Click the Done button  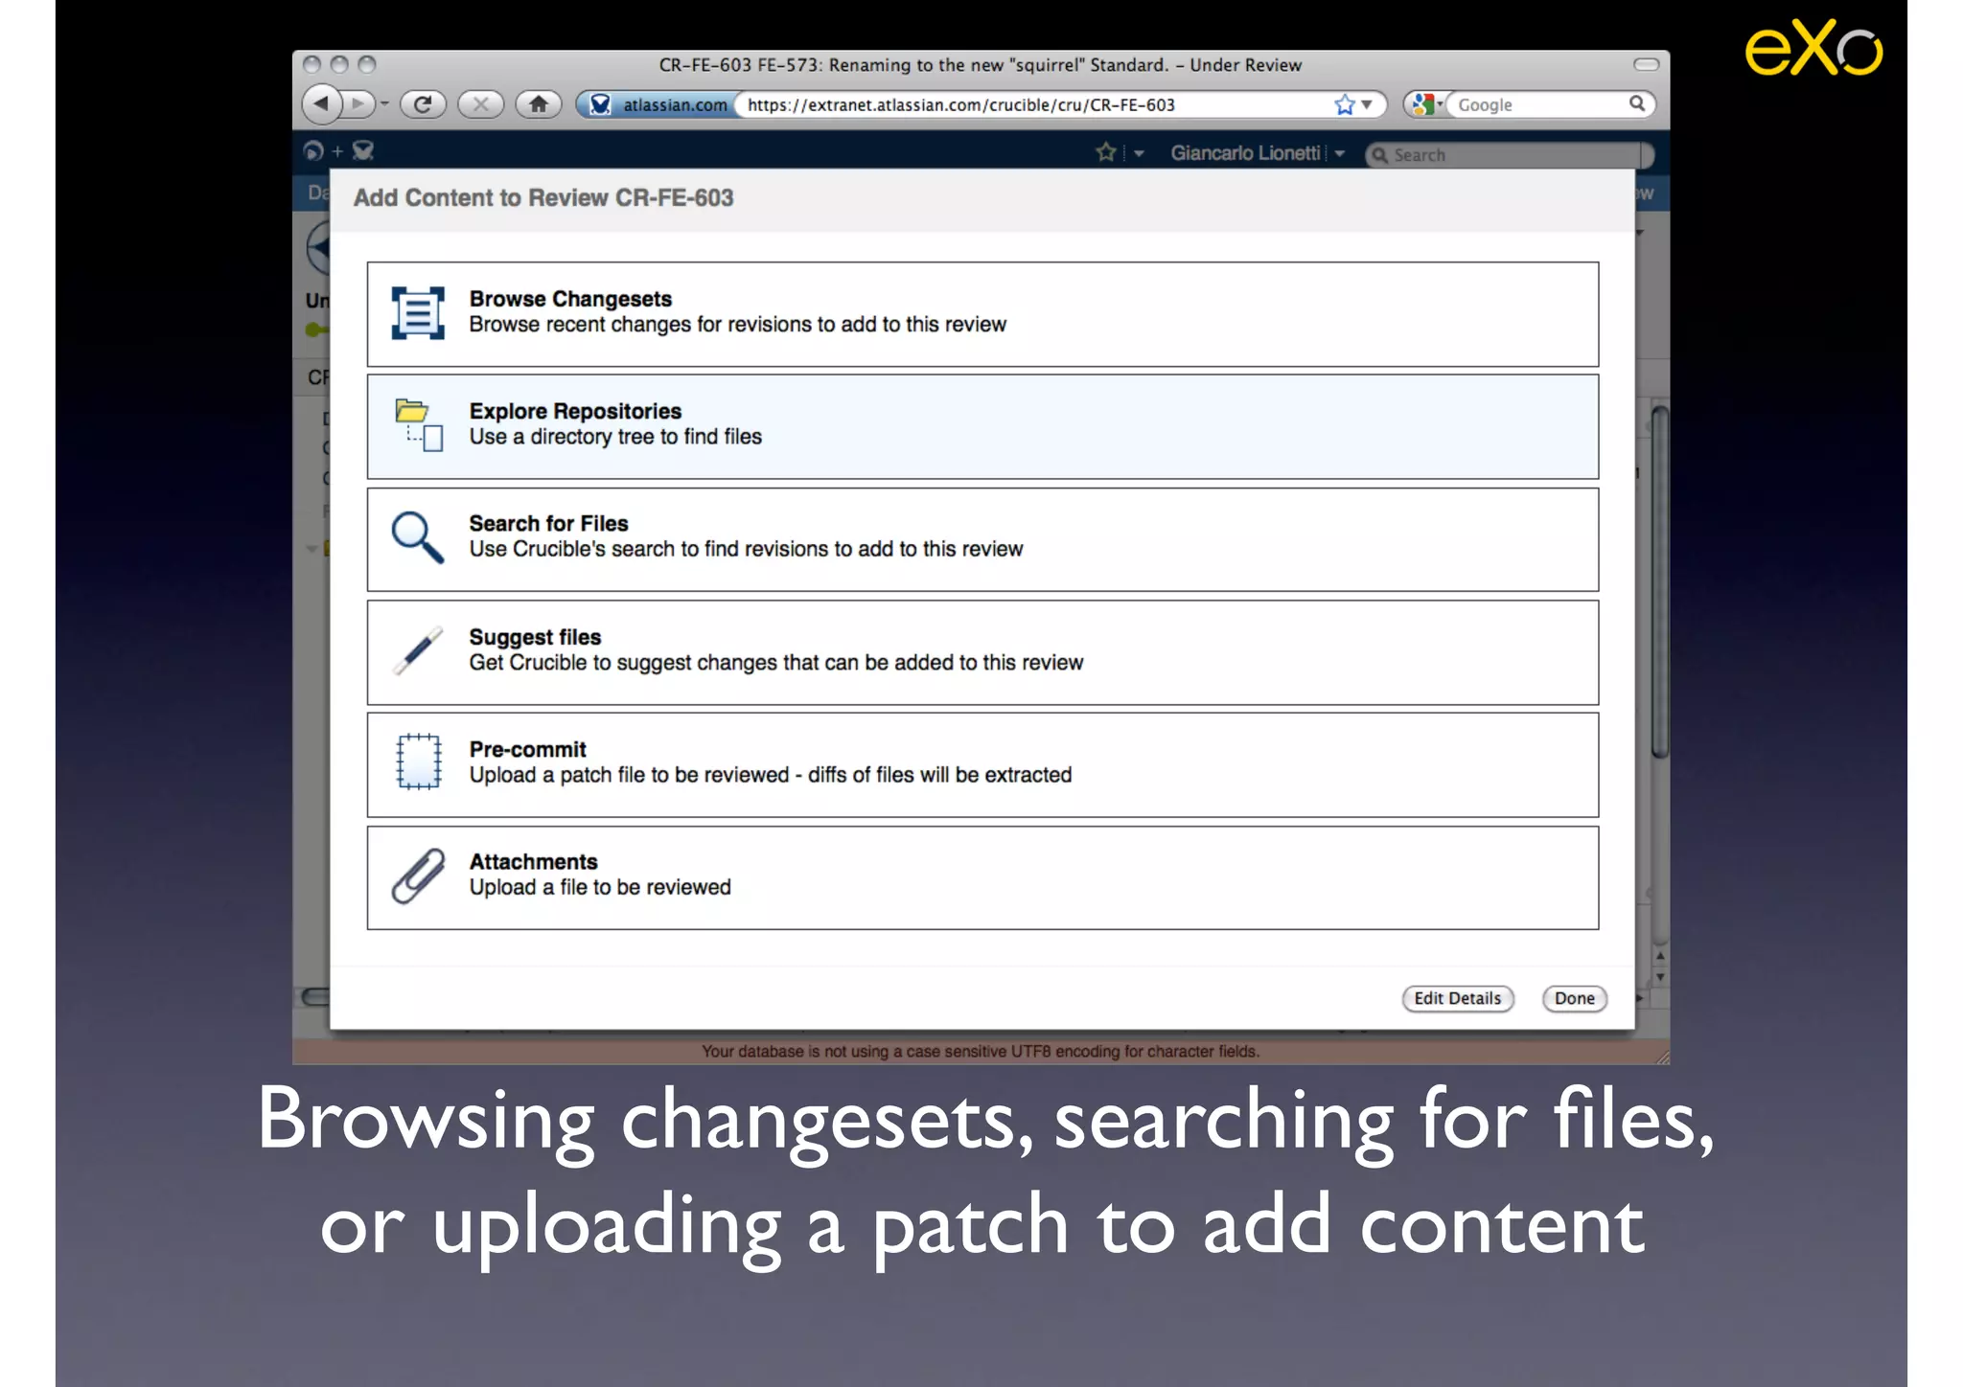click(1575, 998)
